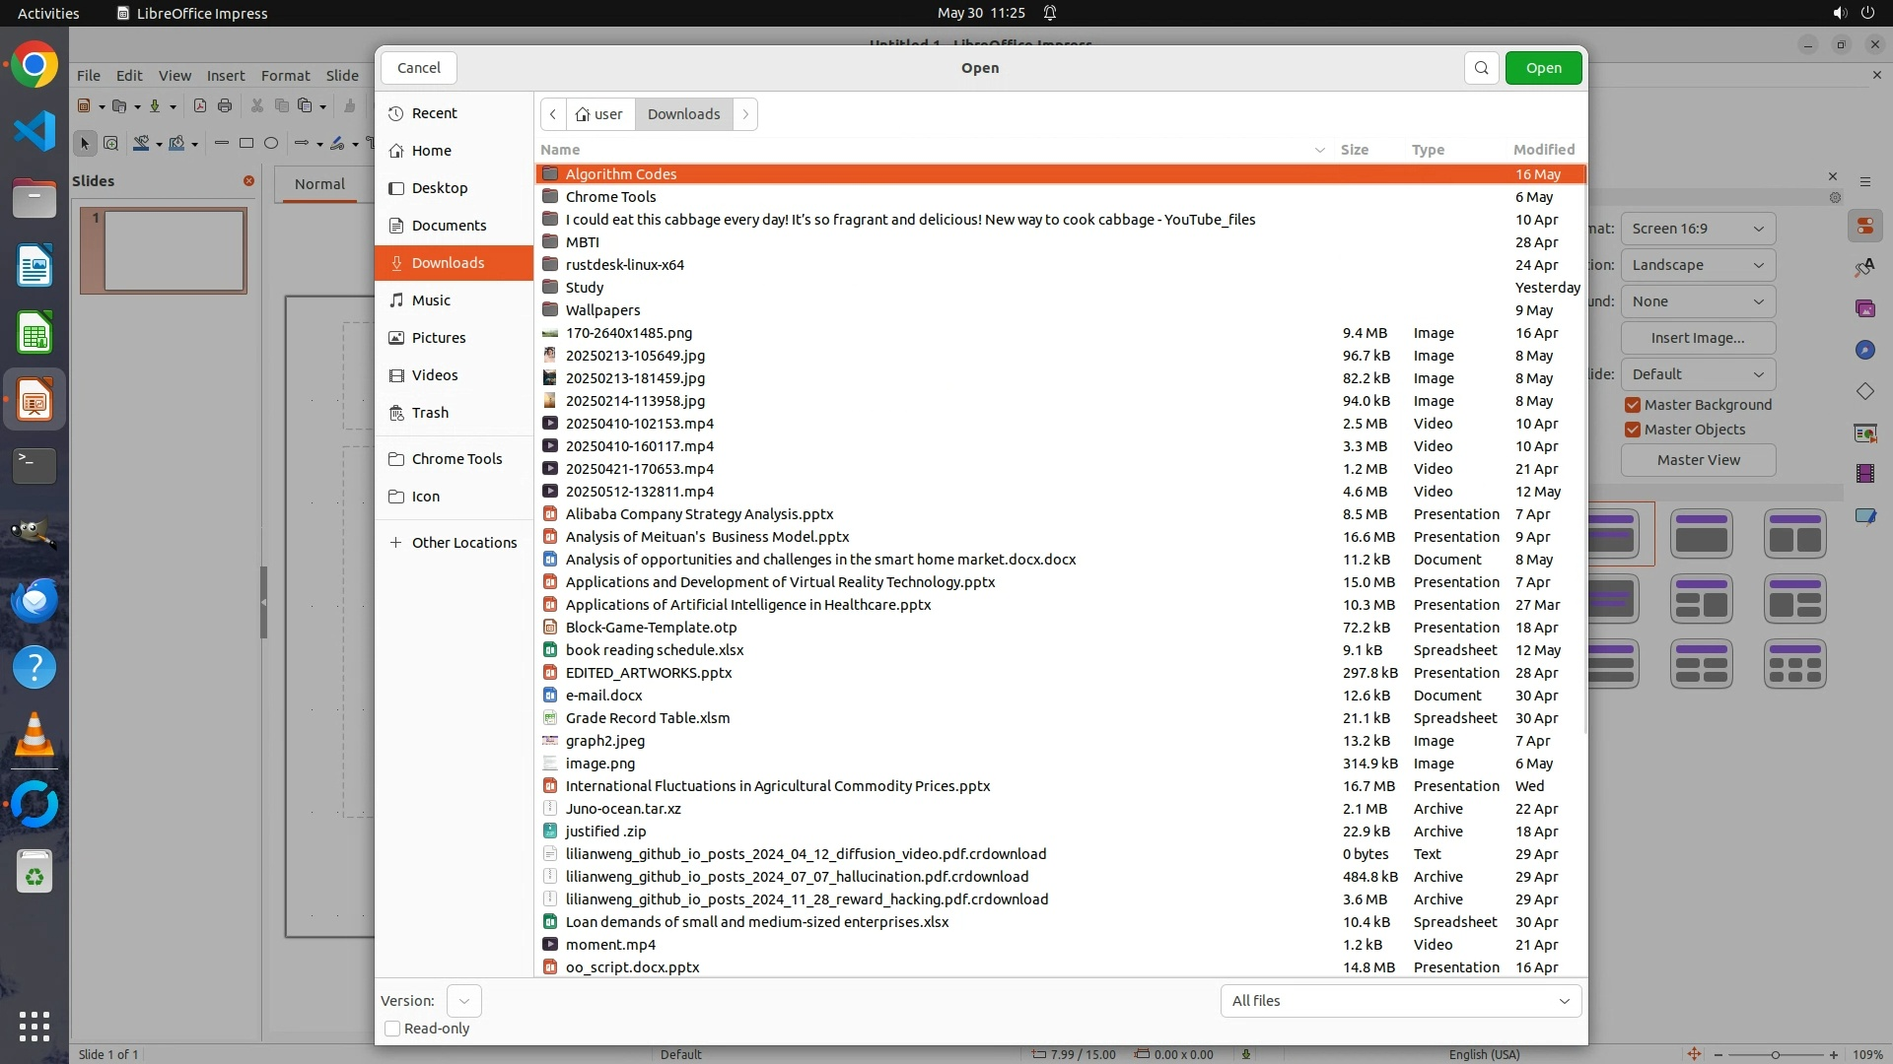Uncheck Master Background checkbox
Screen dimensions: 1893x1064
1633,405
